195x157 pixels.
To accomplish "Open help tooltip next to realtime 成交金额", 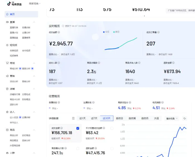I will click(x=59, y=32).
